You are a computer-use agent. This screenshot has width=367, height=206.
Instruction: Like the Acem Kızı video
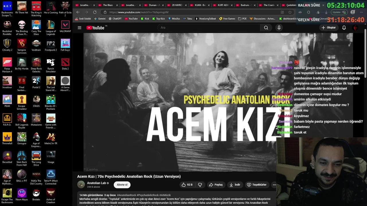(187, 185)
